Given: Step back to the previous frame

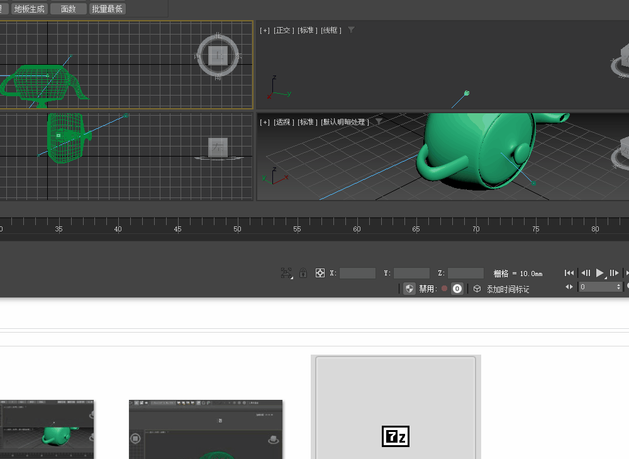Looking at the screenshot, I should 586,273.
